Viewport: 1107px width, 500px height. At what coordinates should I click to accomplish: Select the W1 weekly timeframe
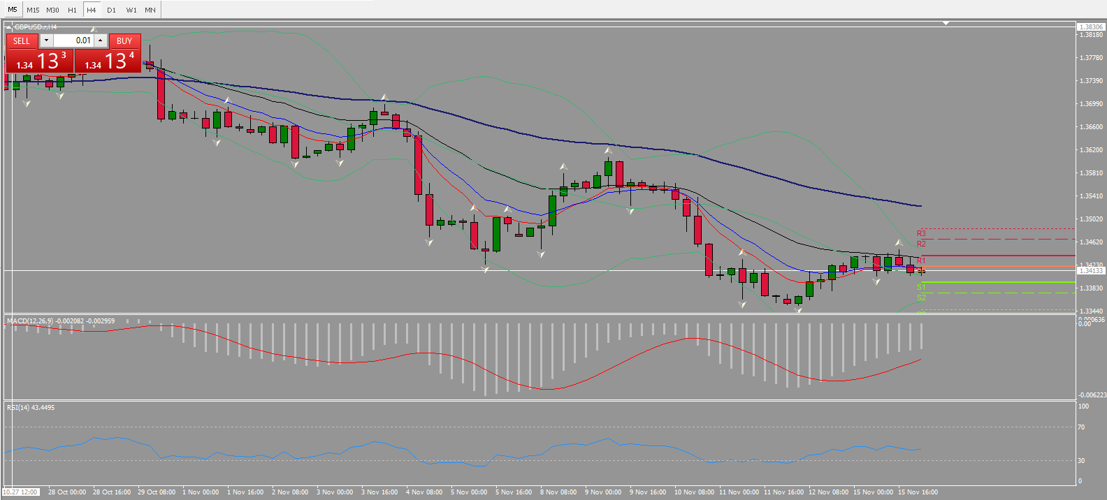coord(131,10)
